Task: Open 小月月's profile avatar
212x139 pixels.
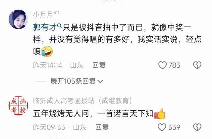Action: (x=19, y=19)
